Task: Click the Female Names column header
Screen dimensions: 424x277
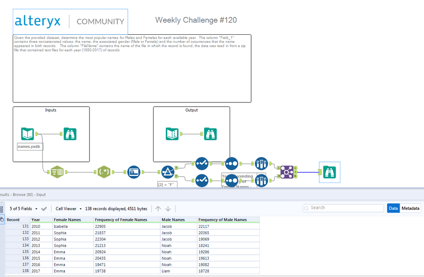Action: [73, 219]
